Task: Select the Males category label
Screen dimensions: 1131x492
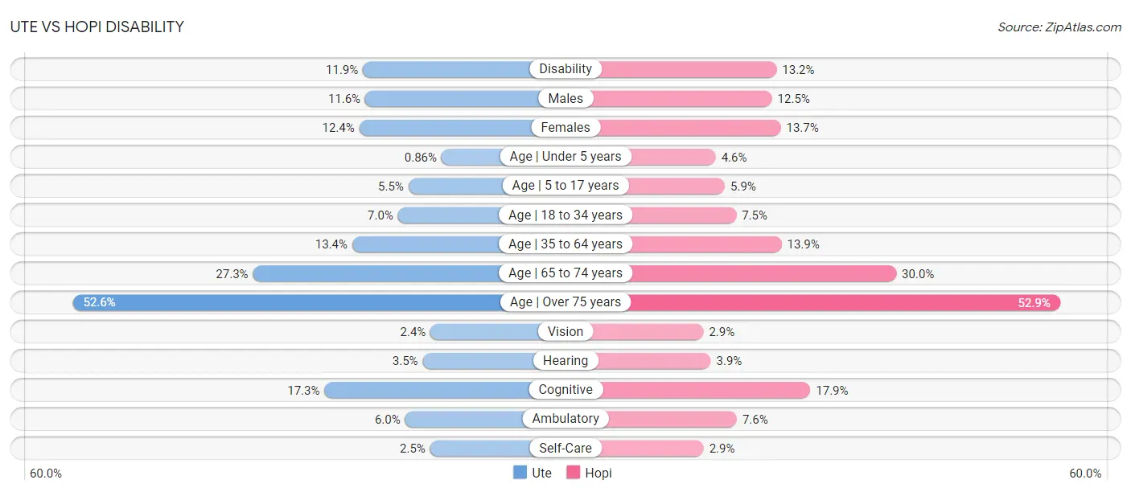Action: click(565, 98)
